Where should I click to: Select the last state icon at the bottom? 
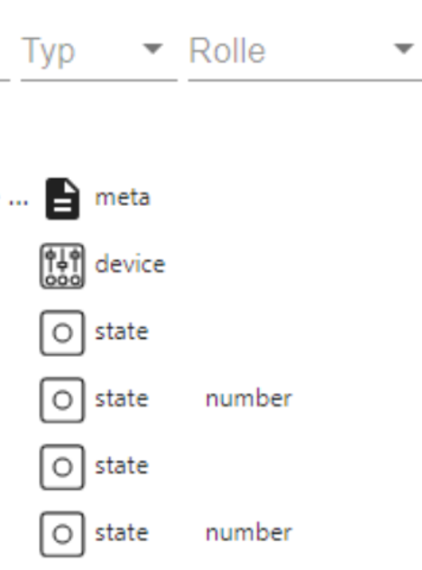62,534
